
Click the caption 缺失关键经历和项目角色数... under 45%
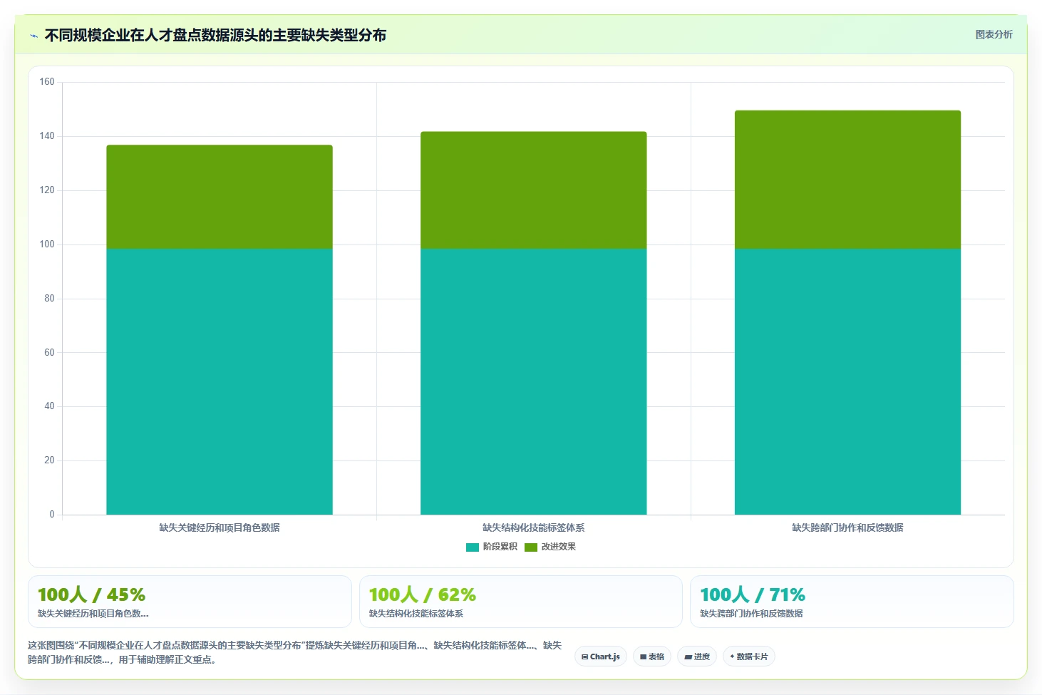tap(93, 614)
